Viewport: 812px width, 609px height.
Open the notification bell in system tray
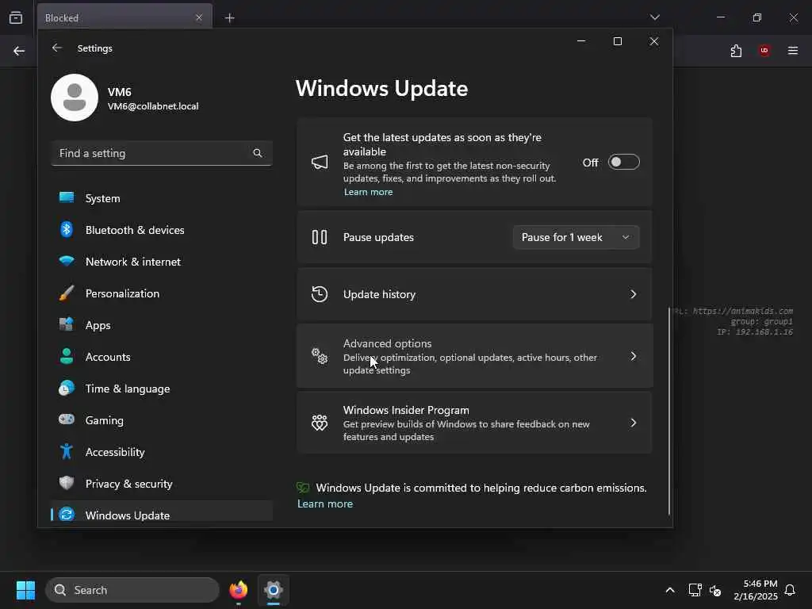pos(791,590)
